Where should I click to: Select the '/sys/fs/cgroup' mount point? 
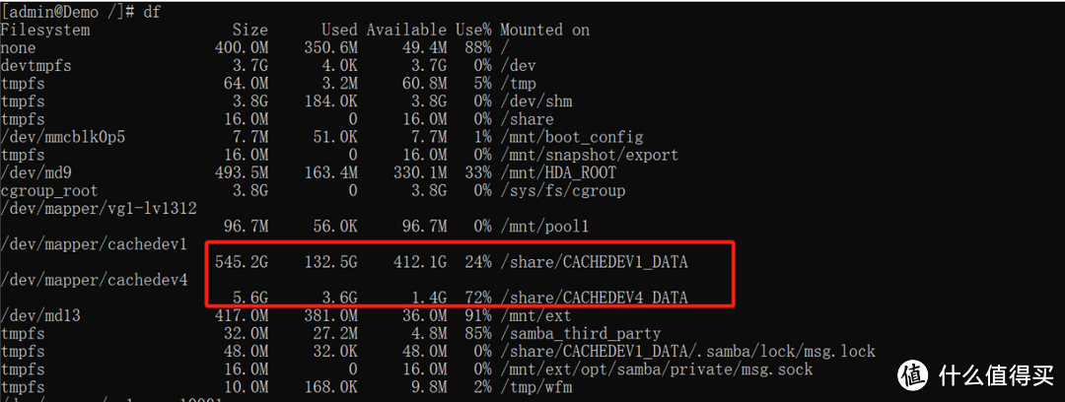pyautogui.click(x=563, y=191)
